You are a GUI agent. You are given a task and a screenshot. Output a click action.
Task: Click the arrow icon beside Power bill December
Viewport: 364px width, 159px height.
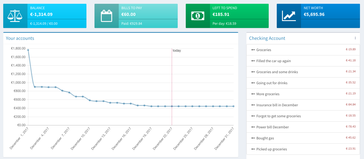tap(253, 127)
